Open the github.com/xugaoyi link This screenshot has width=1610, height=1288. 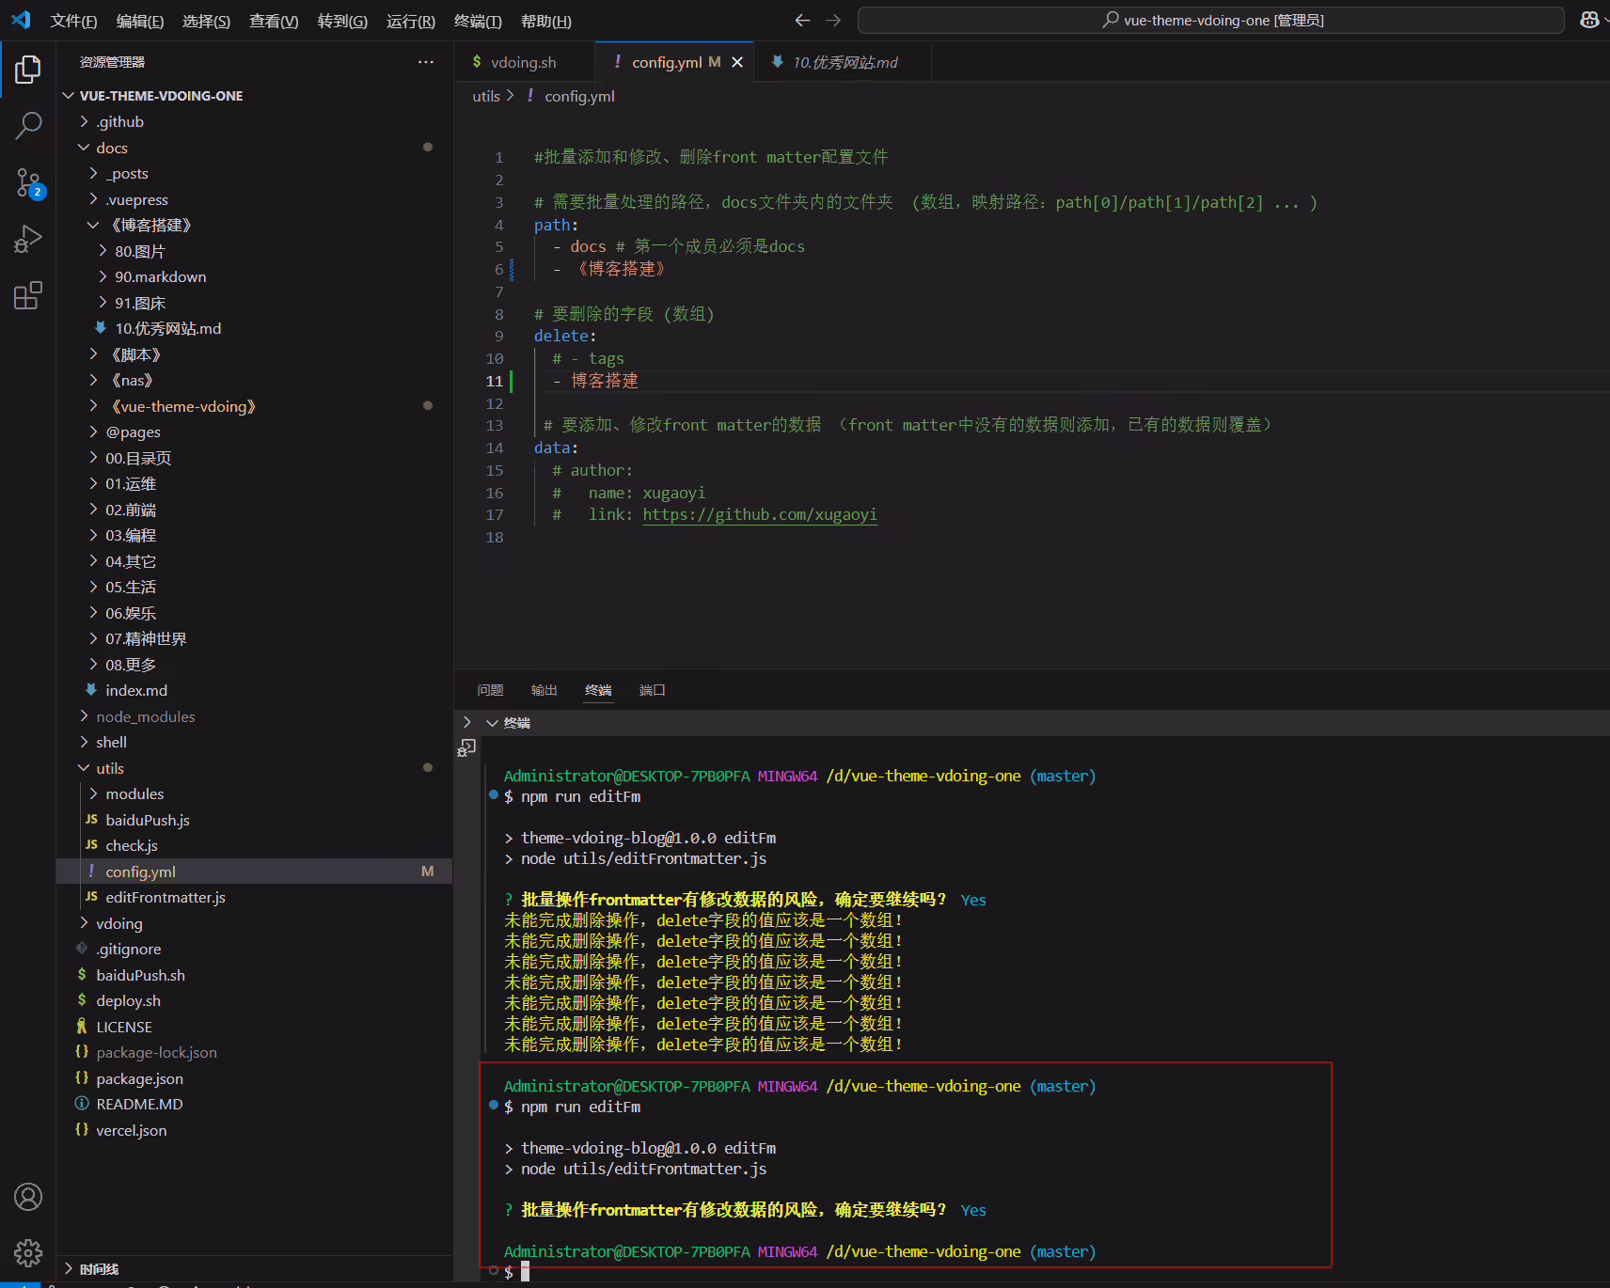point(760,514)
